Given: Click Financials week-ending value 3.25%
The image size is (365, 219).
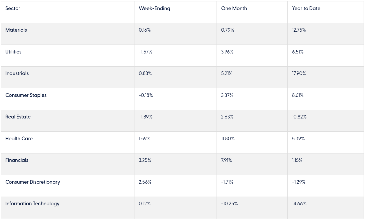Looking at the screenshot, I should 145,160.
